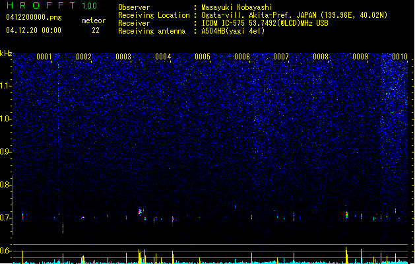Click the tallest yellow intensity spike near 0009
The width and height of the screenshot is (415, 264).
[346, 255]
